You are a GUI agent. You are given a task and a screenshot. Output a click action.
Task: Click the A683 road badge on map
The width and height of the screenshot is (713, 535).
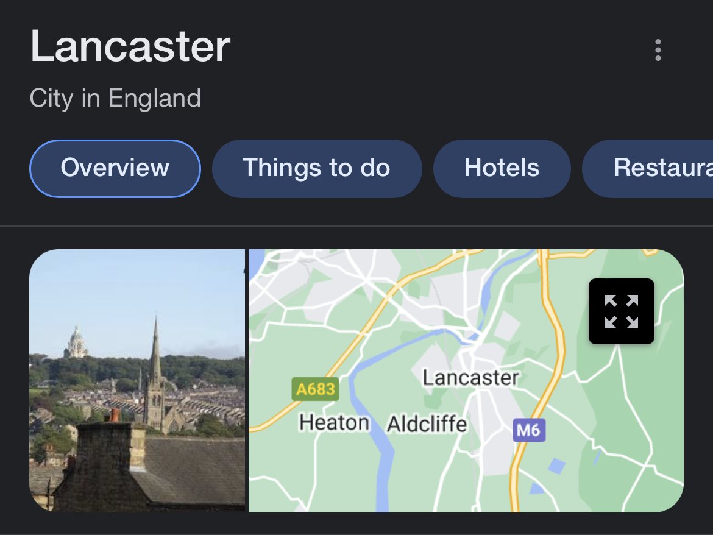[315, 389]
